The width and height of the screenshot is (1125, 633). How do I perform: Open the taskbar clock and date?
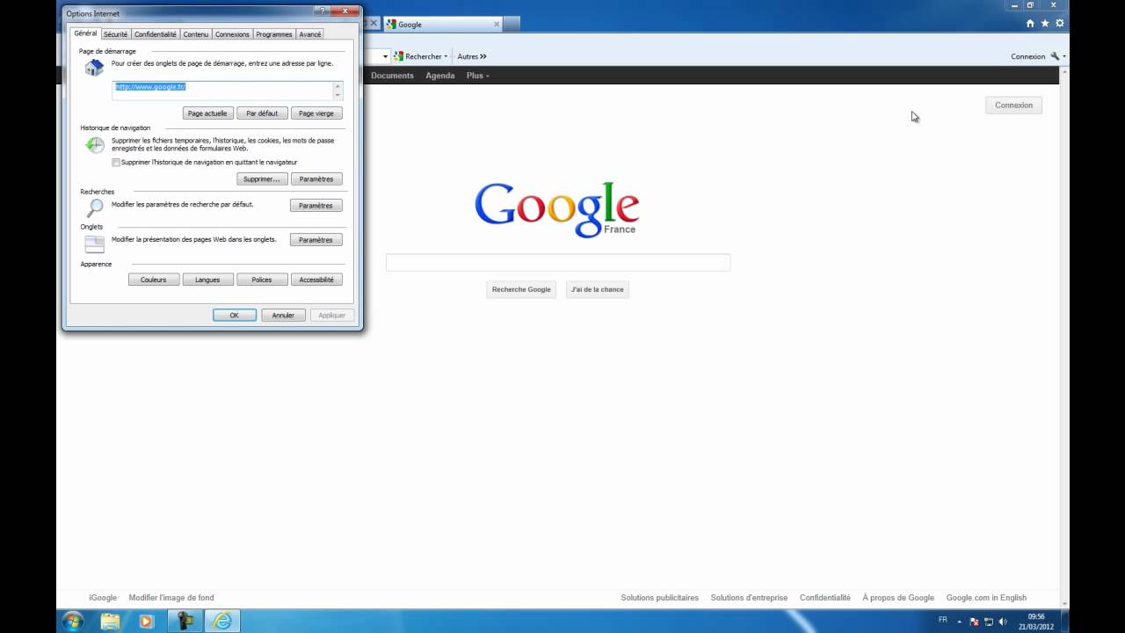[x=1036, y=622]
